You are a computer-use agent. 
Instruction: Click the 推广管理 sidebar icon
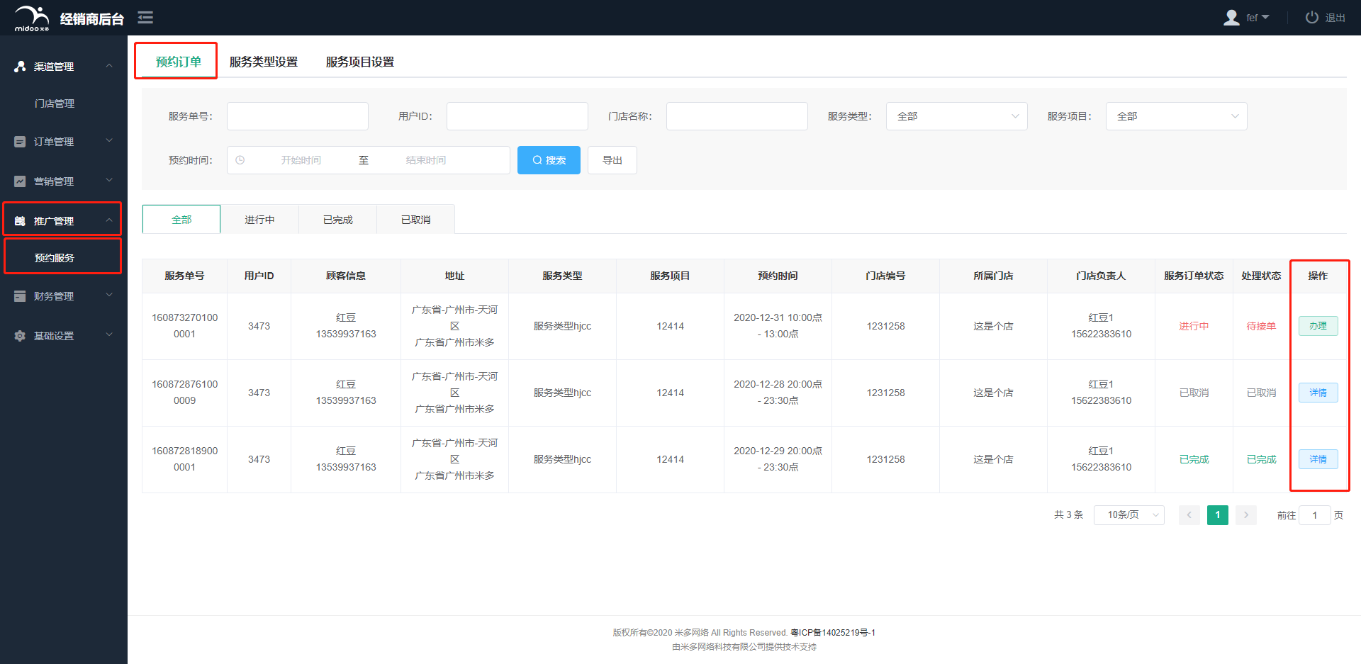pos(20,221)
